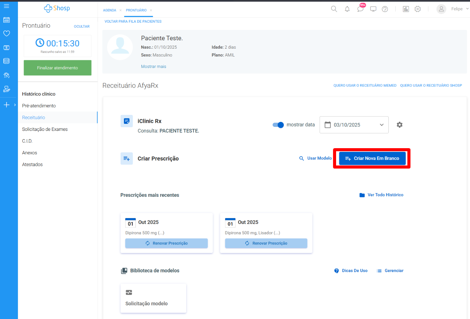
Task: Open the hamburger menu at top left
Action: click(x=6, y=6)
